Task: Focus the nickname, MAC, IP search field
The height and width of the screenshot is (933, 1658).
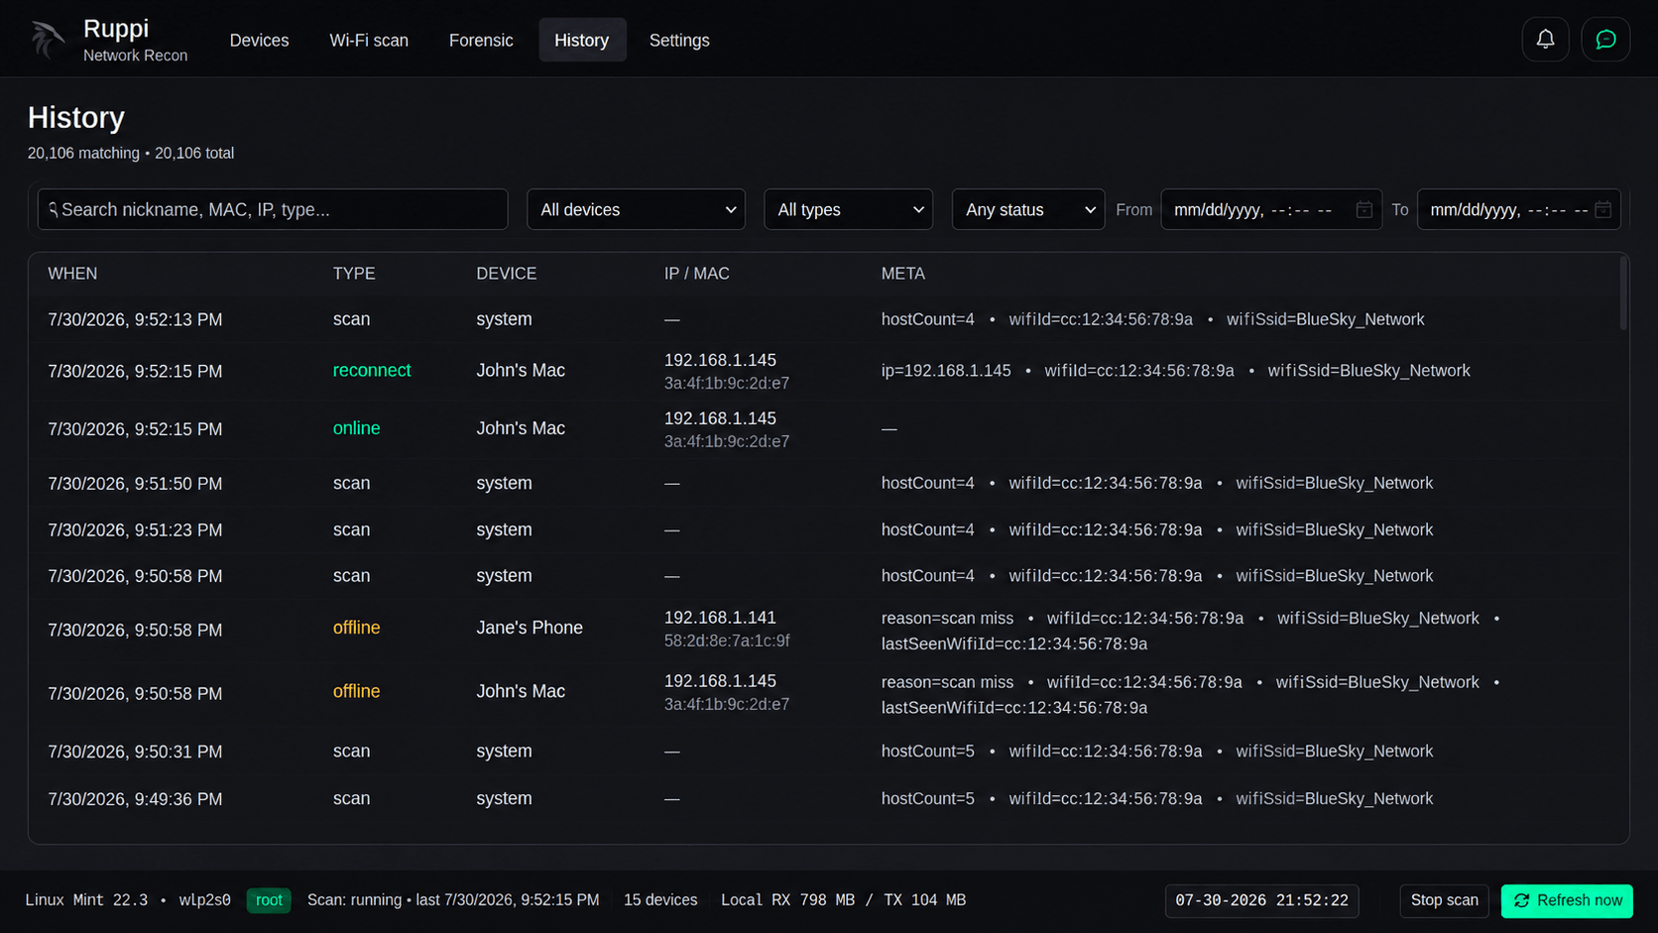Action: tap(273, 209)
